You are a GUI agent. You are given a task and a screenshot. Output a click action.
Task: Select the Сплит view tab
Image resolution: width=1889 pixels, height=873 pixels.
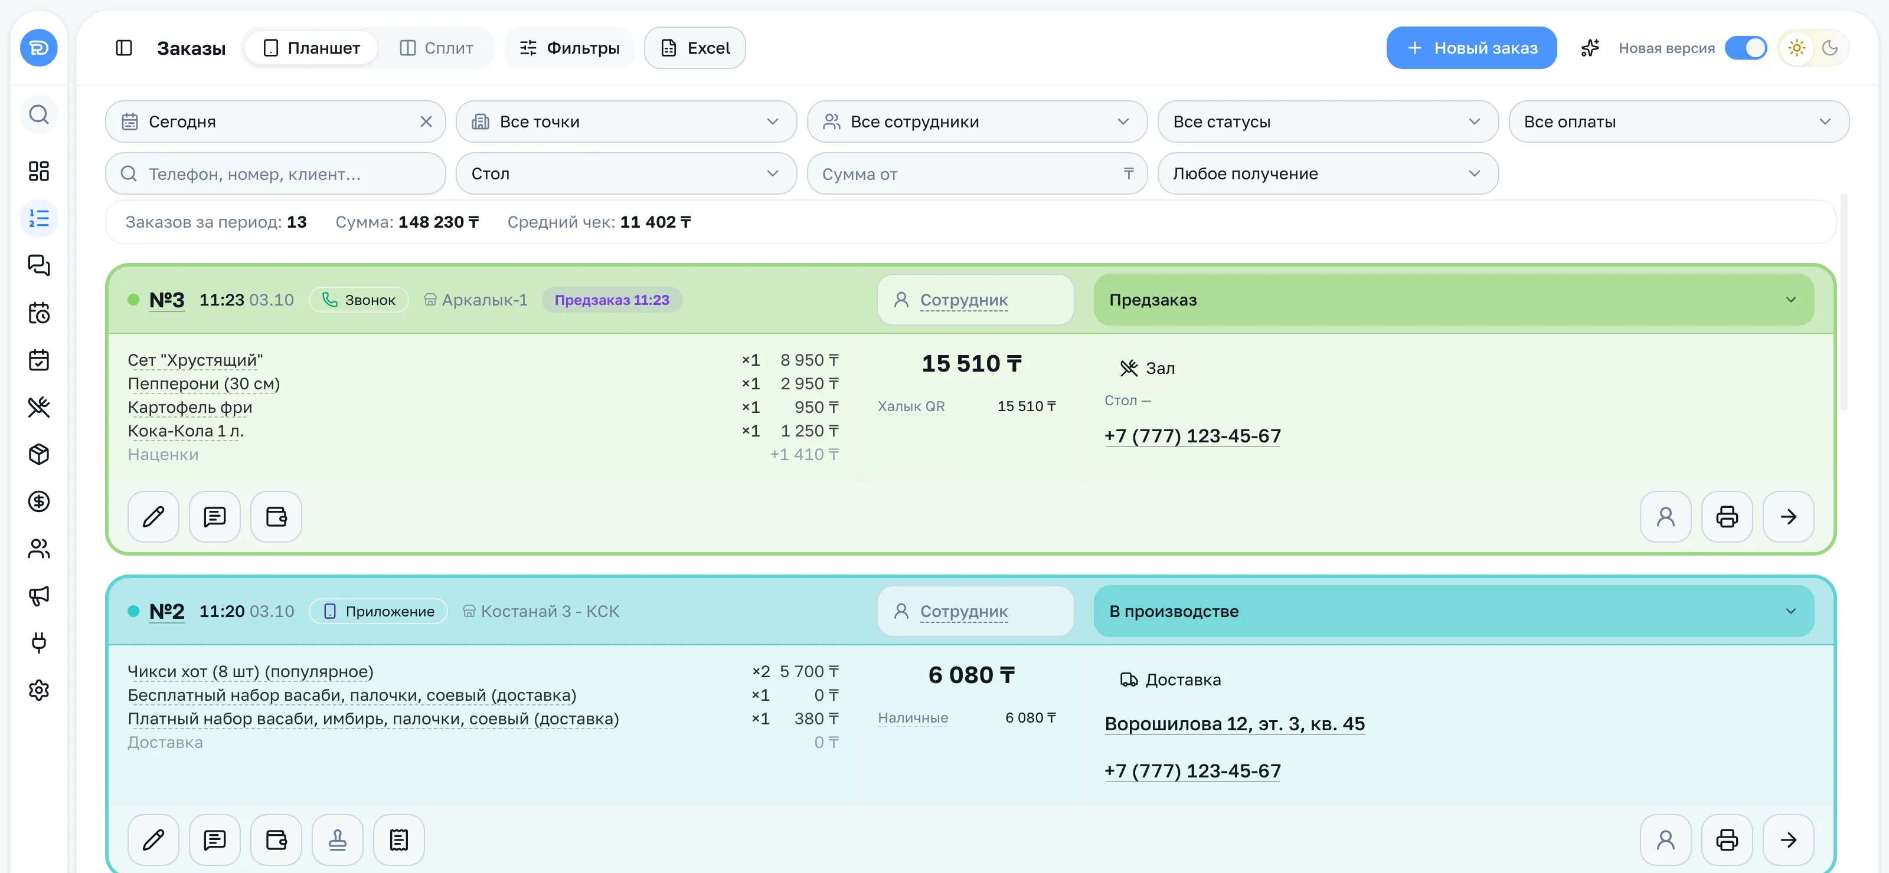(x=436, y=48)
